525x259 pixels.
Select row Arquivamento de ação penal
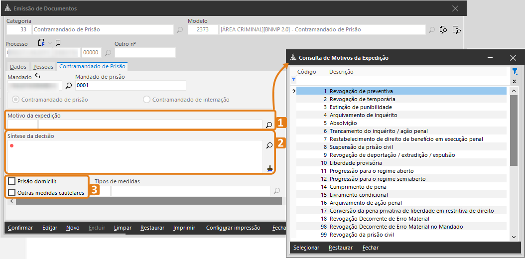(x=401, y=203)
